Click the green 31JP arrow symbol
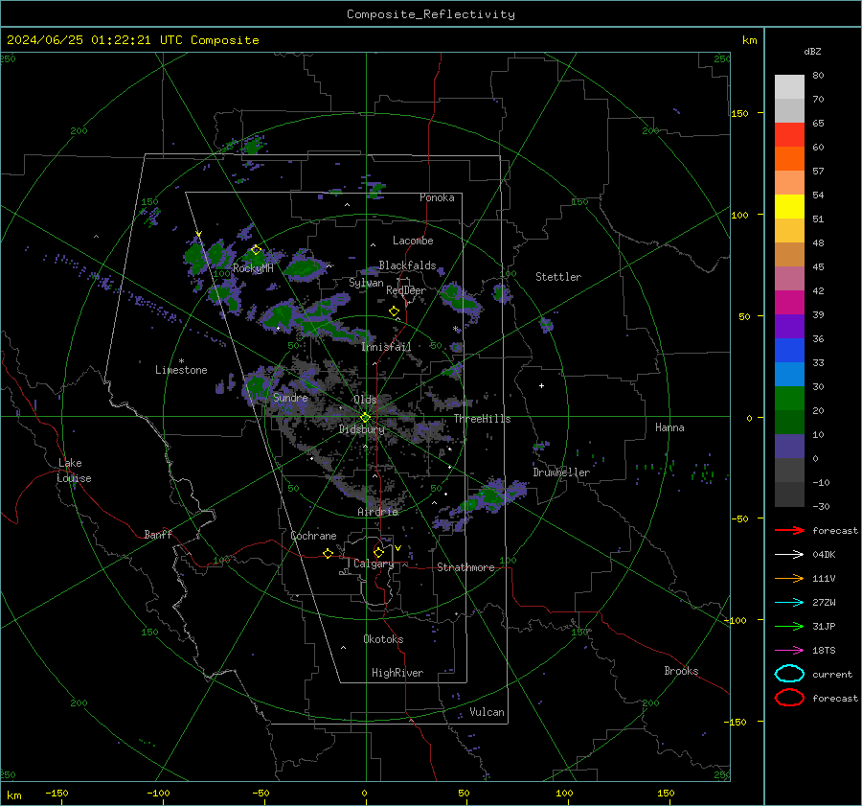Viewport: 862px width, 806px height. (x=789, y=626)
